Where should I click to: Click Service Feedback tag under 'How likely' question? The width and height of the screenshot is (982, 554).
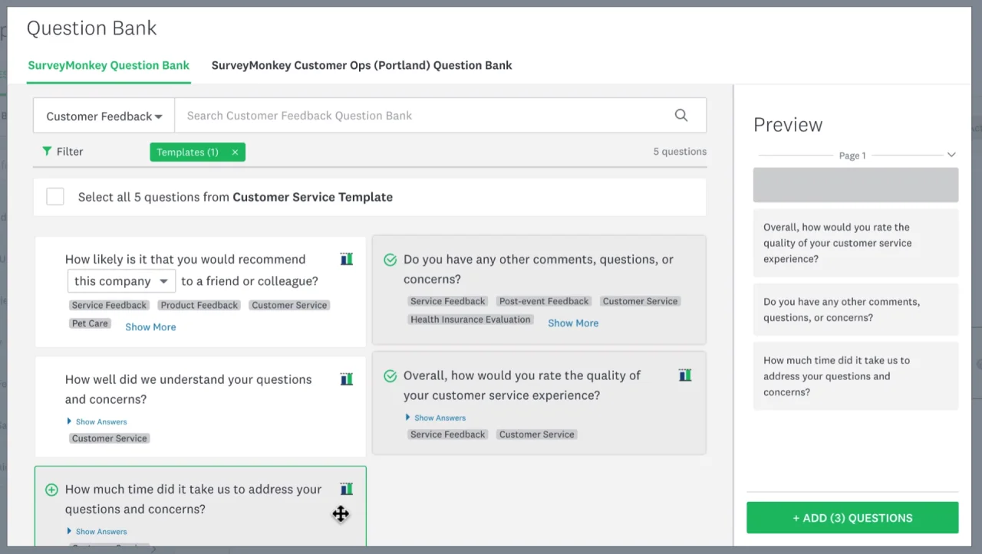click(x=109, y=305)
